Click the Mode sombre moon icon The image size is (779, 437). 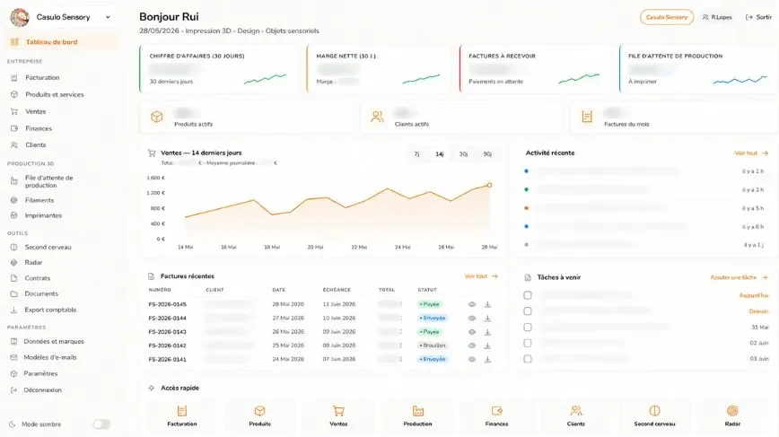[13, 424]
